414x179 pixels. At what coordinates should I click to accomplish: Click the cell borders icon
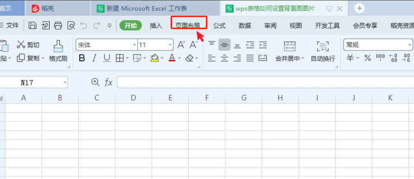[x=120, y=58]
